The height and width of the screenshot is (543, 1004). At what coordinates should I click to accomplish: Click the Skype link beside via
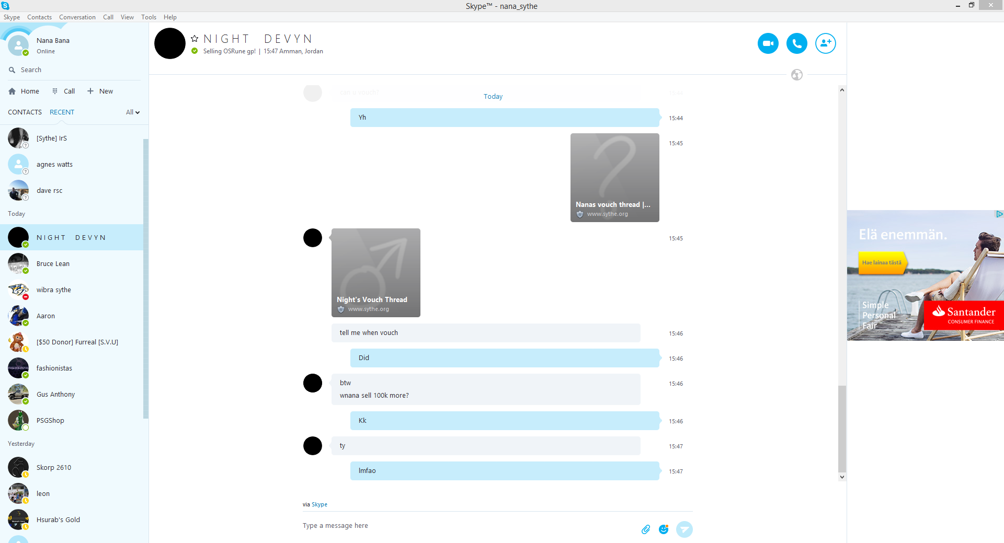pyautogui.click(x=320, y=504)
